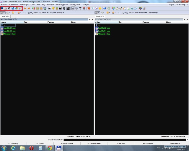Click the orange back arrow in toolbar
The height and width of the screenshot is (151, 189).
tap(25, 8)
